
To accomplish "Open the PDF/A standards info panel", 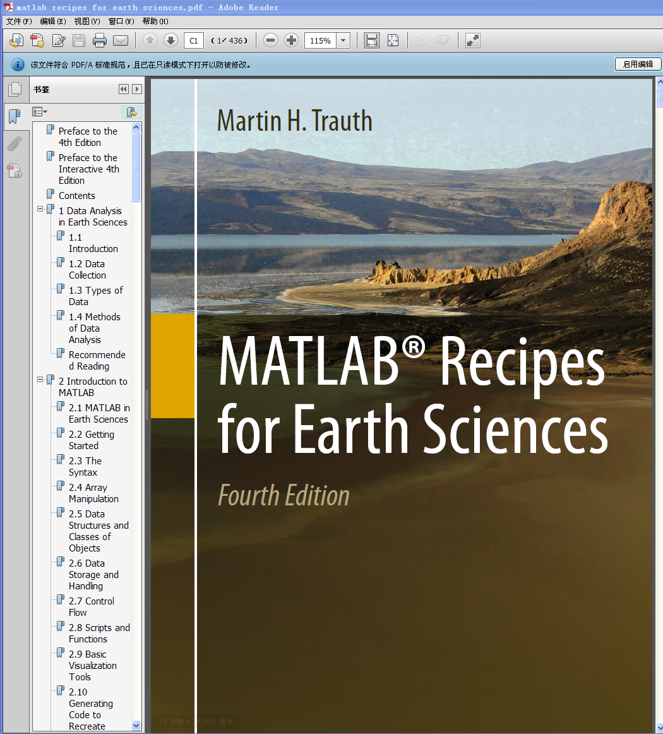I will [14, 171].
